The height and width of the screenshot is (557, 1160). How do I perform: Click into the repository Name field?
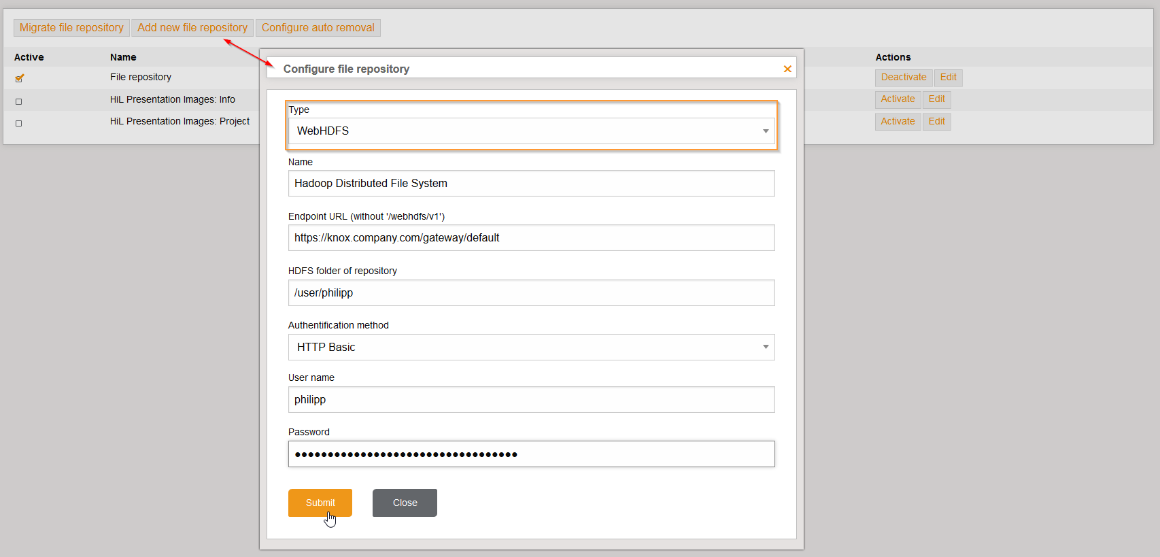[531, 184]
